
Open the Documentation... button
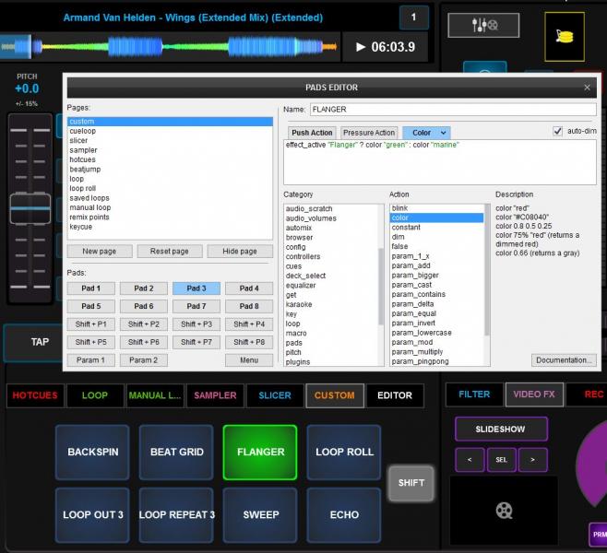tap(564, 360)
